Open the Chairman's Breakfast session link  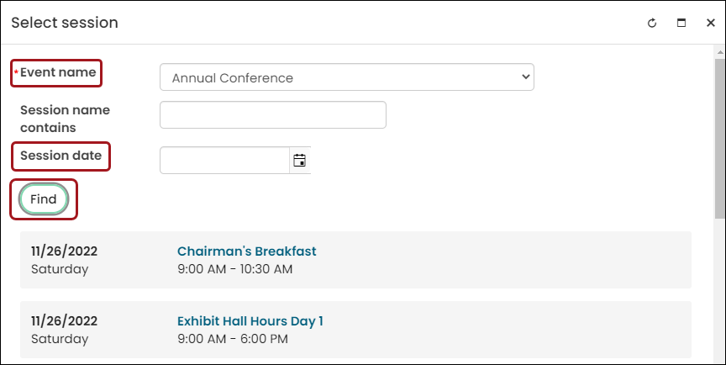pyautogui.click(x=247, y=251)
